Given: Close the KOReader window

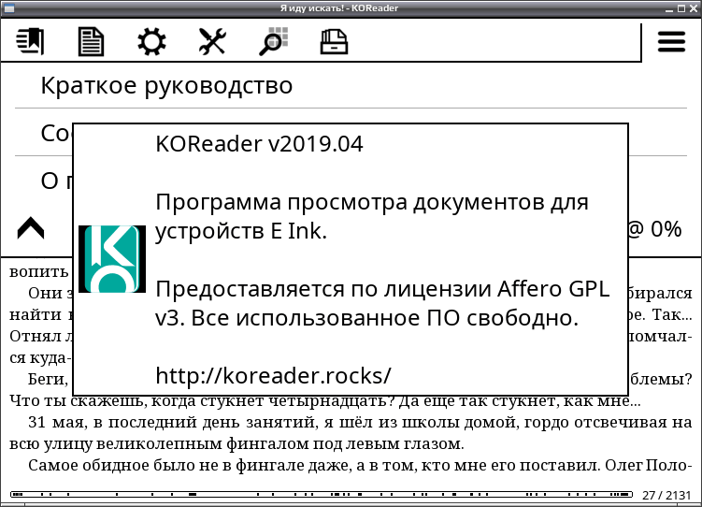Looking at the screenshot, I should 693,8.
